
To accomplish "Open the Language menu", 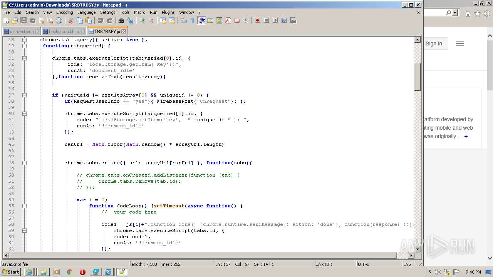I will (x=86, y=12).
